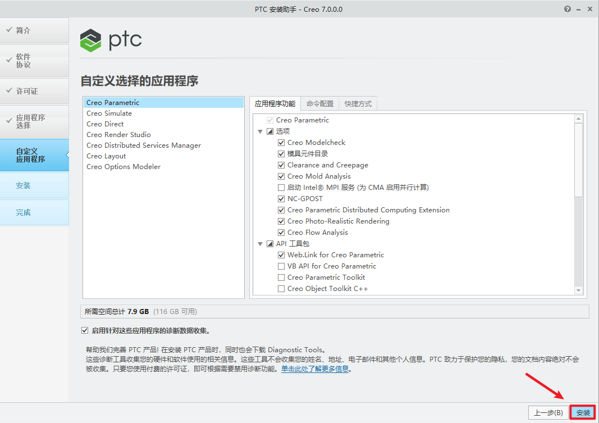Disable the NC-GPOST feature

[x=281, y=198]
